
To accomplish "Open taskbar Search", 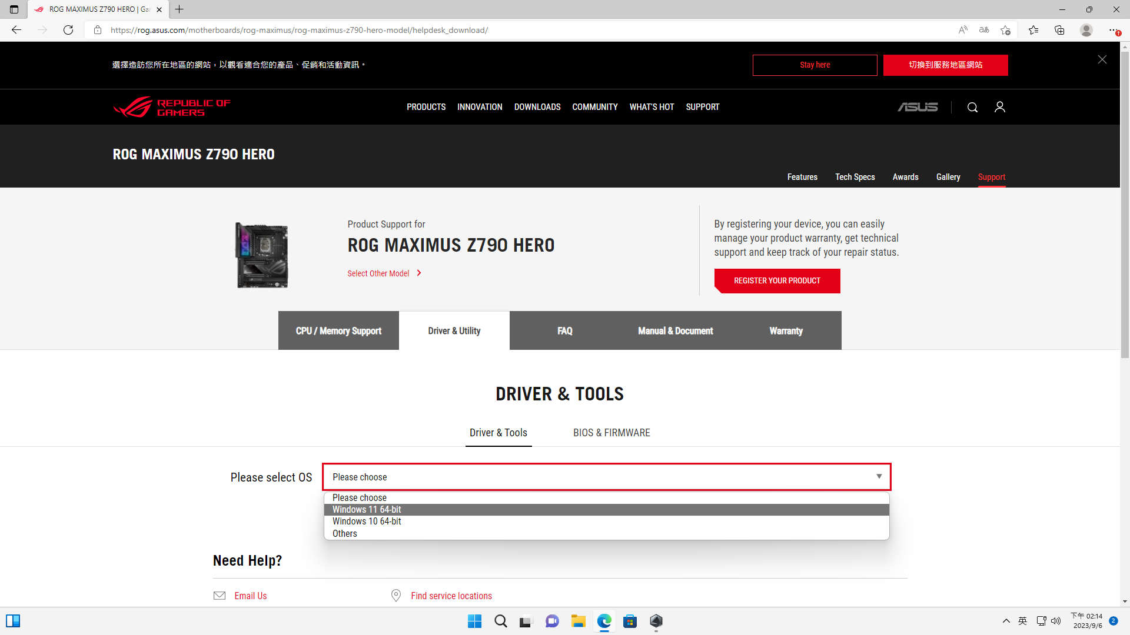I will tap(500, 621).
